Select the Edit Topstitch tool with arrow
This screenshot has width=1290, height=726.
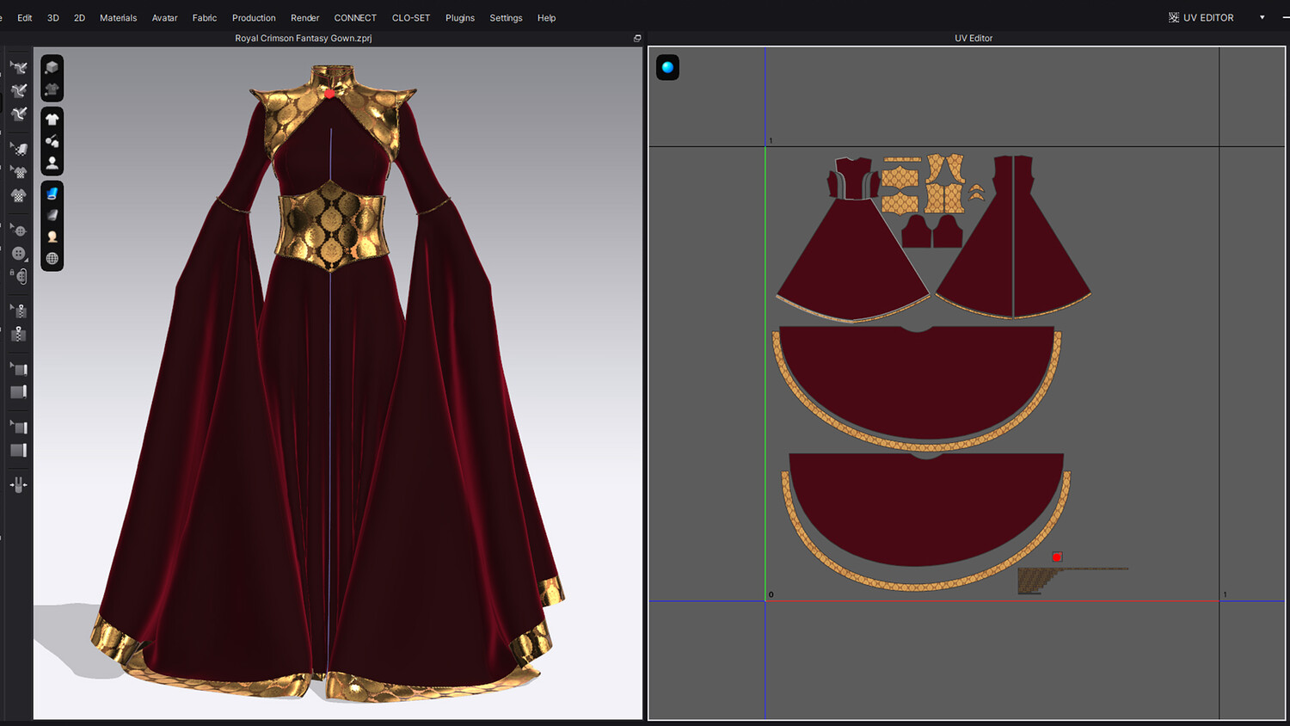tap(18, 67)
